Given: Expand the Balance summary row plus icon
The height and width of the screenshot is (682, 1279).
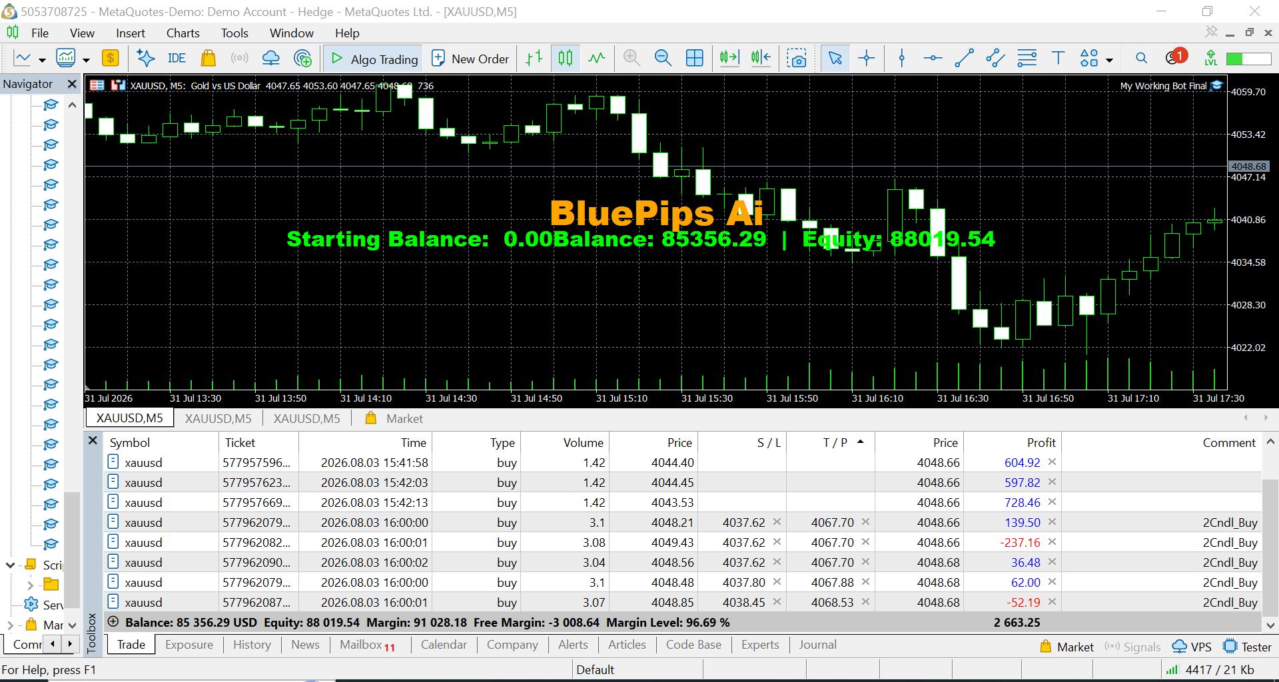Looking at the screenshot, I should 113,621.
